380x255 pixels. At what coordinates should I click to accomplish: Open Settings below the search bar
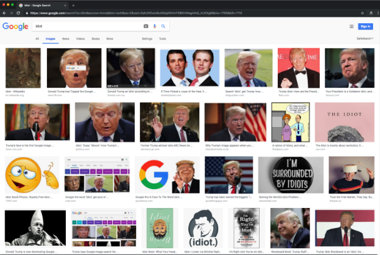click(147, 39)
